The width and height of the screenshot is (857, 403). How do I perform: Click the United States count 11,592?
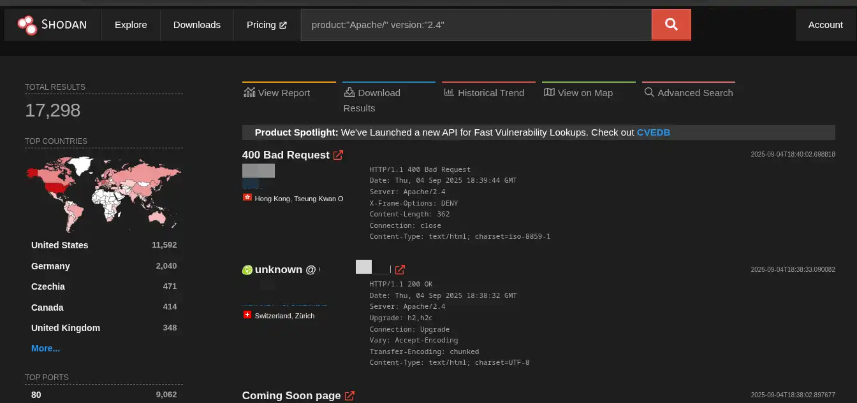(x=165, y=245)
